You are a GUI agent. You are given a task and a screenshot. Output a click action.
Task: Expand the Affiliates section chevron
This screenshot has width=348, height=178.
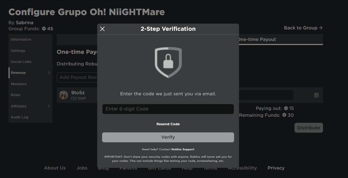click(x=49, y=106)
